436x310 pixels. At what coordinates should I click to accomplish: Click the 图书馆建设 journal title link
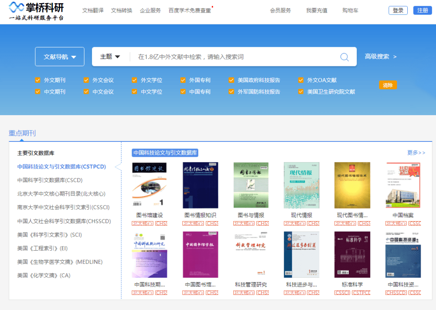coord(150,215)
